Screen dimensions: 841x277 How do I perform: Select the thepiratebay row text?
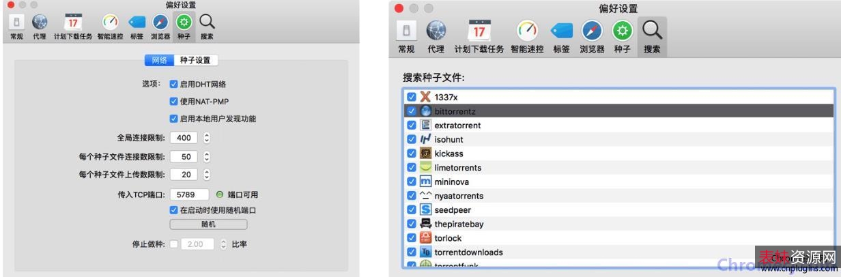[x=459, y=224]
